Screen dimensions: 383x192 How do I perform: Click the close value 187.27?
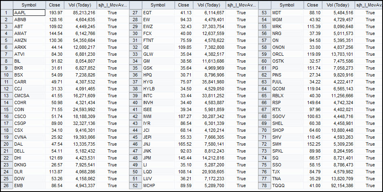(x=186, y=117)
